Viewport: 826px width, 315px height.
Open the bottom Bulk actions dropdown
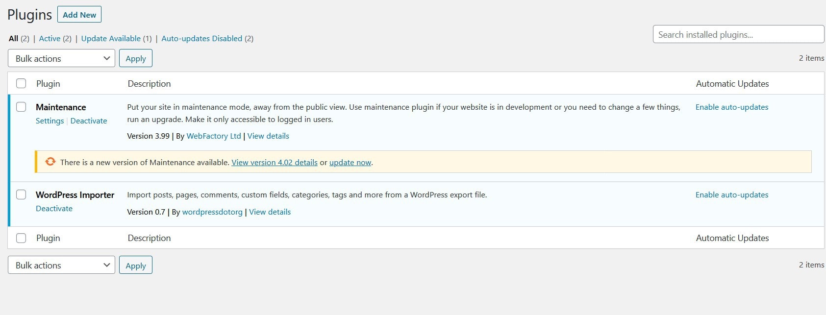61,265
